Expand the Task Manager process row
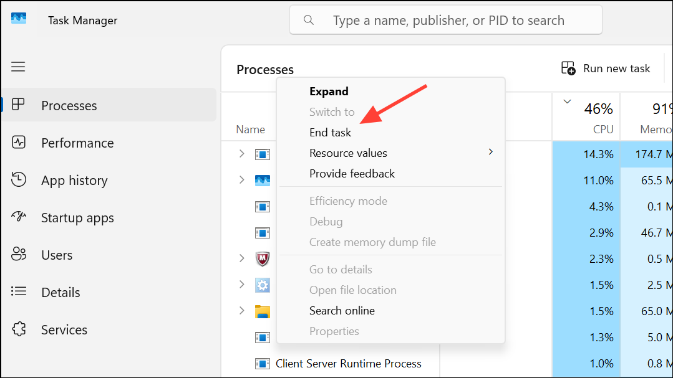673x378 pixels. 241,180
